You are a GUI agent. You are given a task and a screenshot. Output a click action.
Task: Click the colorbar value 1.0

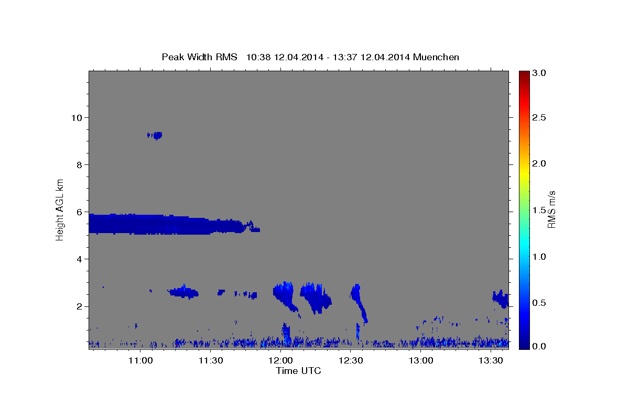pos(539,257)
